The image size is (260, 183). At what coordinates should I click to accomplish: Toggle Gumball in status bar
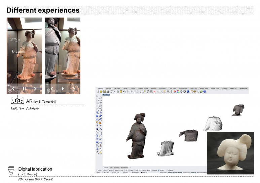click(x=193, y=173)
